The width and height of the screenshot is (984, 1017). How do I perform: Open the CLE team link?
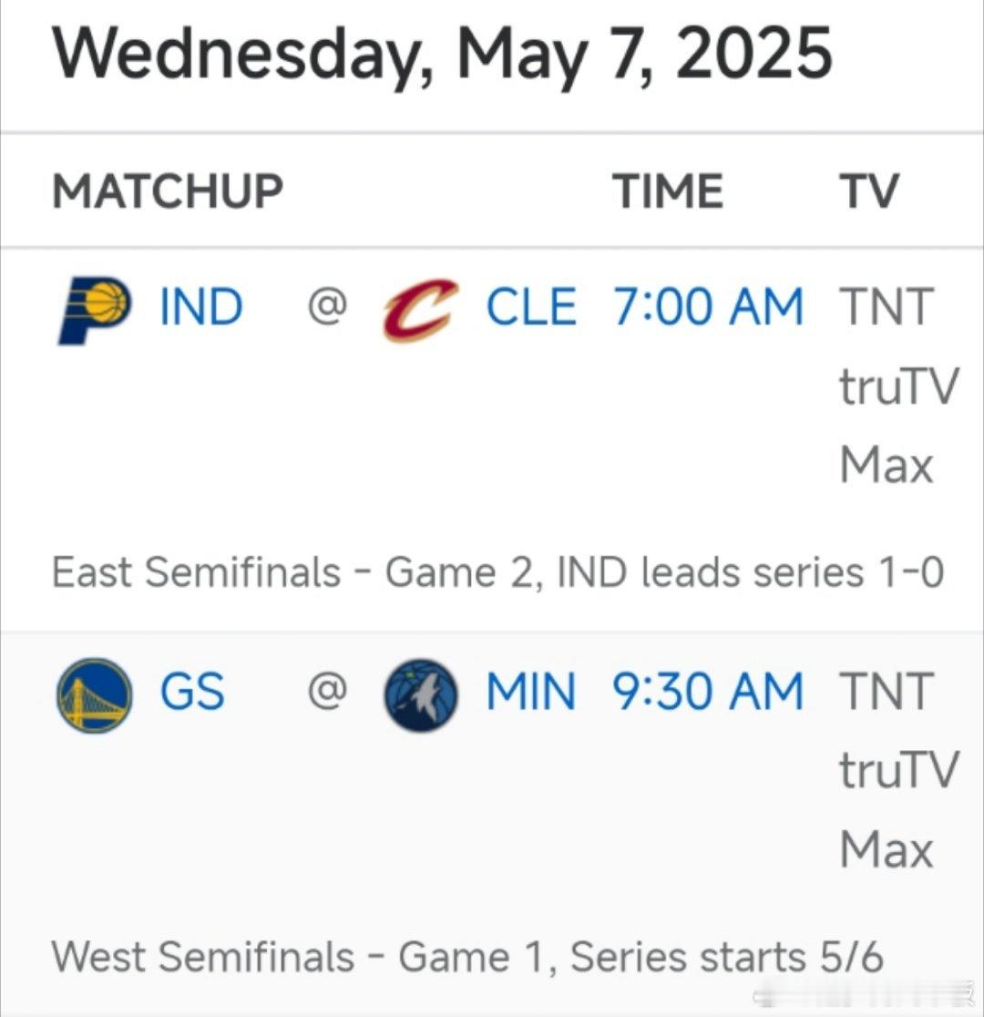tap(531, 307)
